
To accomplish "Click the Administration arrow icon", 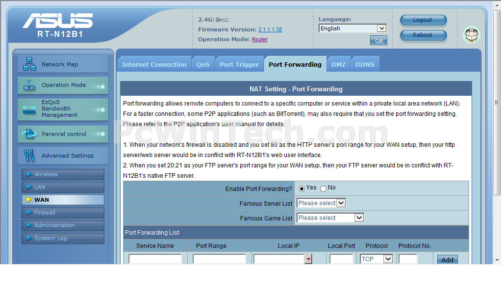I will [x=28, y=225].
